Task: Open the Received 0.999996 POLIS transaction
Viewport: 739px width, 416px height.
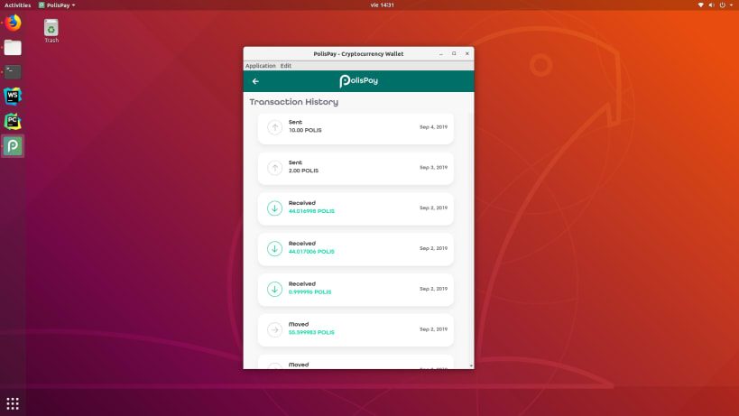Action: 356,290
